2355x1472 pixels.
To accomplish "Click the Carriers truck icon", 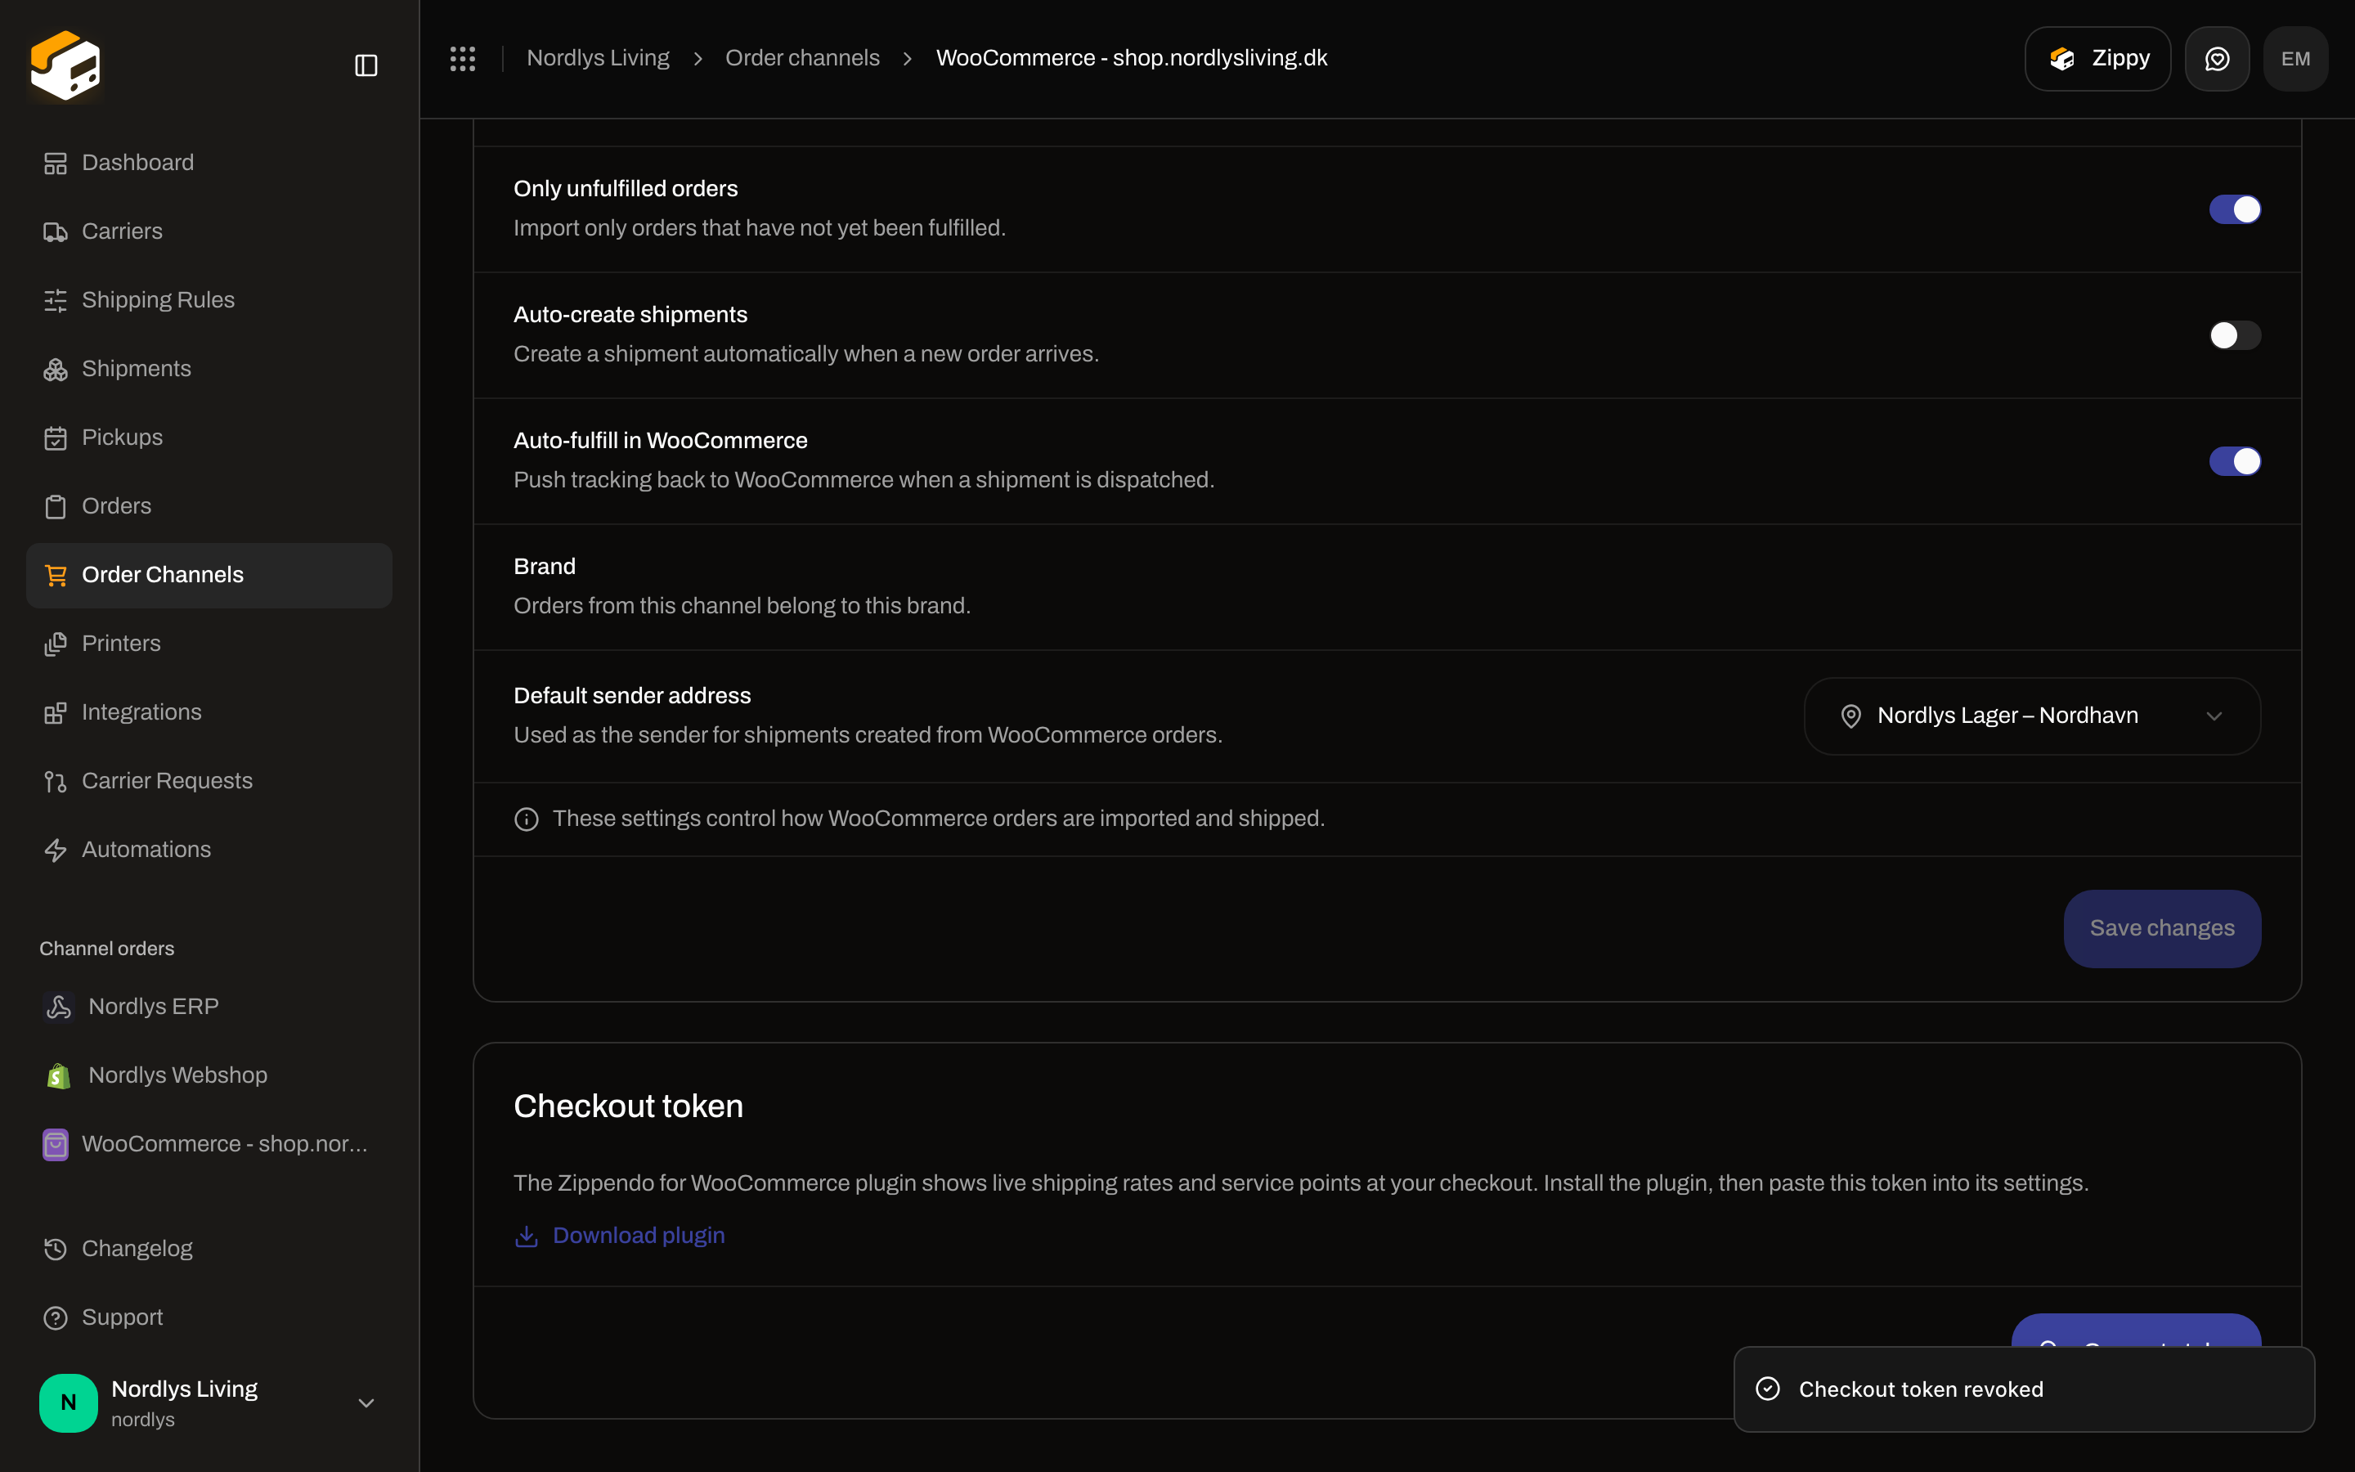I will [56, 231].
